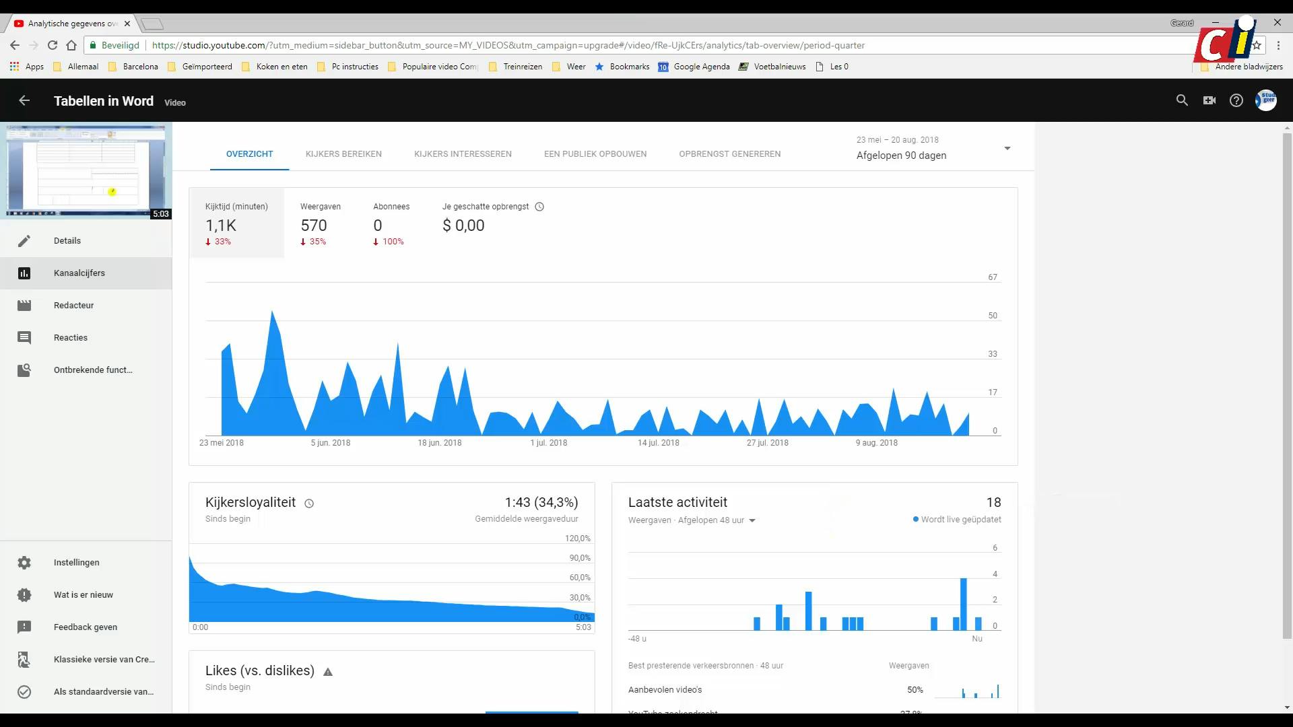1293x727 pixels.
Task: Click the video thumbnail in sidebar
Action: tap(86, 170)
